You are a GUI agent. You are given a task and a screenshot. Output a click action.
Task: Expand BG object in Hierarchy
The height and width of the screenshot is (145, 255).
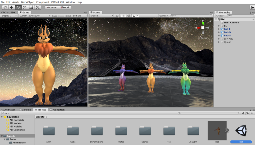pyautogui.click(x=219, y=26)
